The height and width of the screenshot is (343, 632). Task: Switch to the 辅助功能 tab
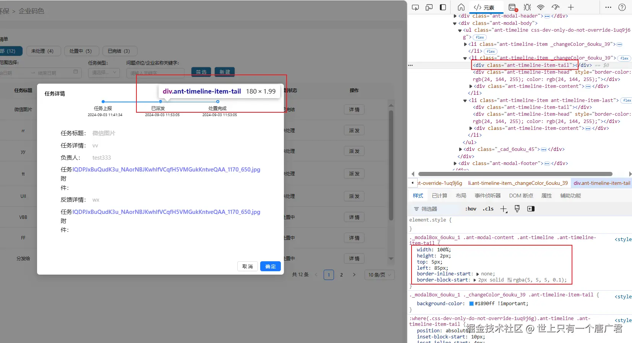(x=570, y=196)
